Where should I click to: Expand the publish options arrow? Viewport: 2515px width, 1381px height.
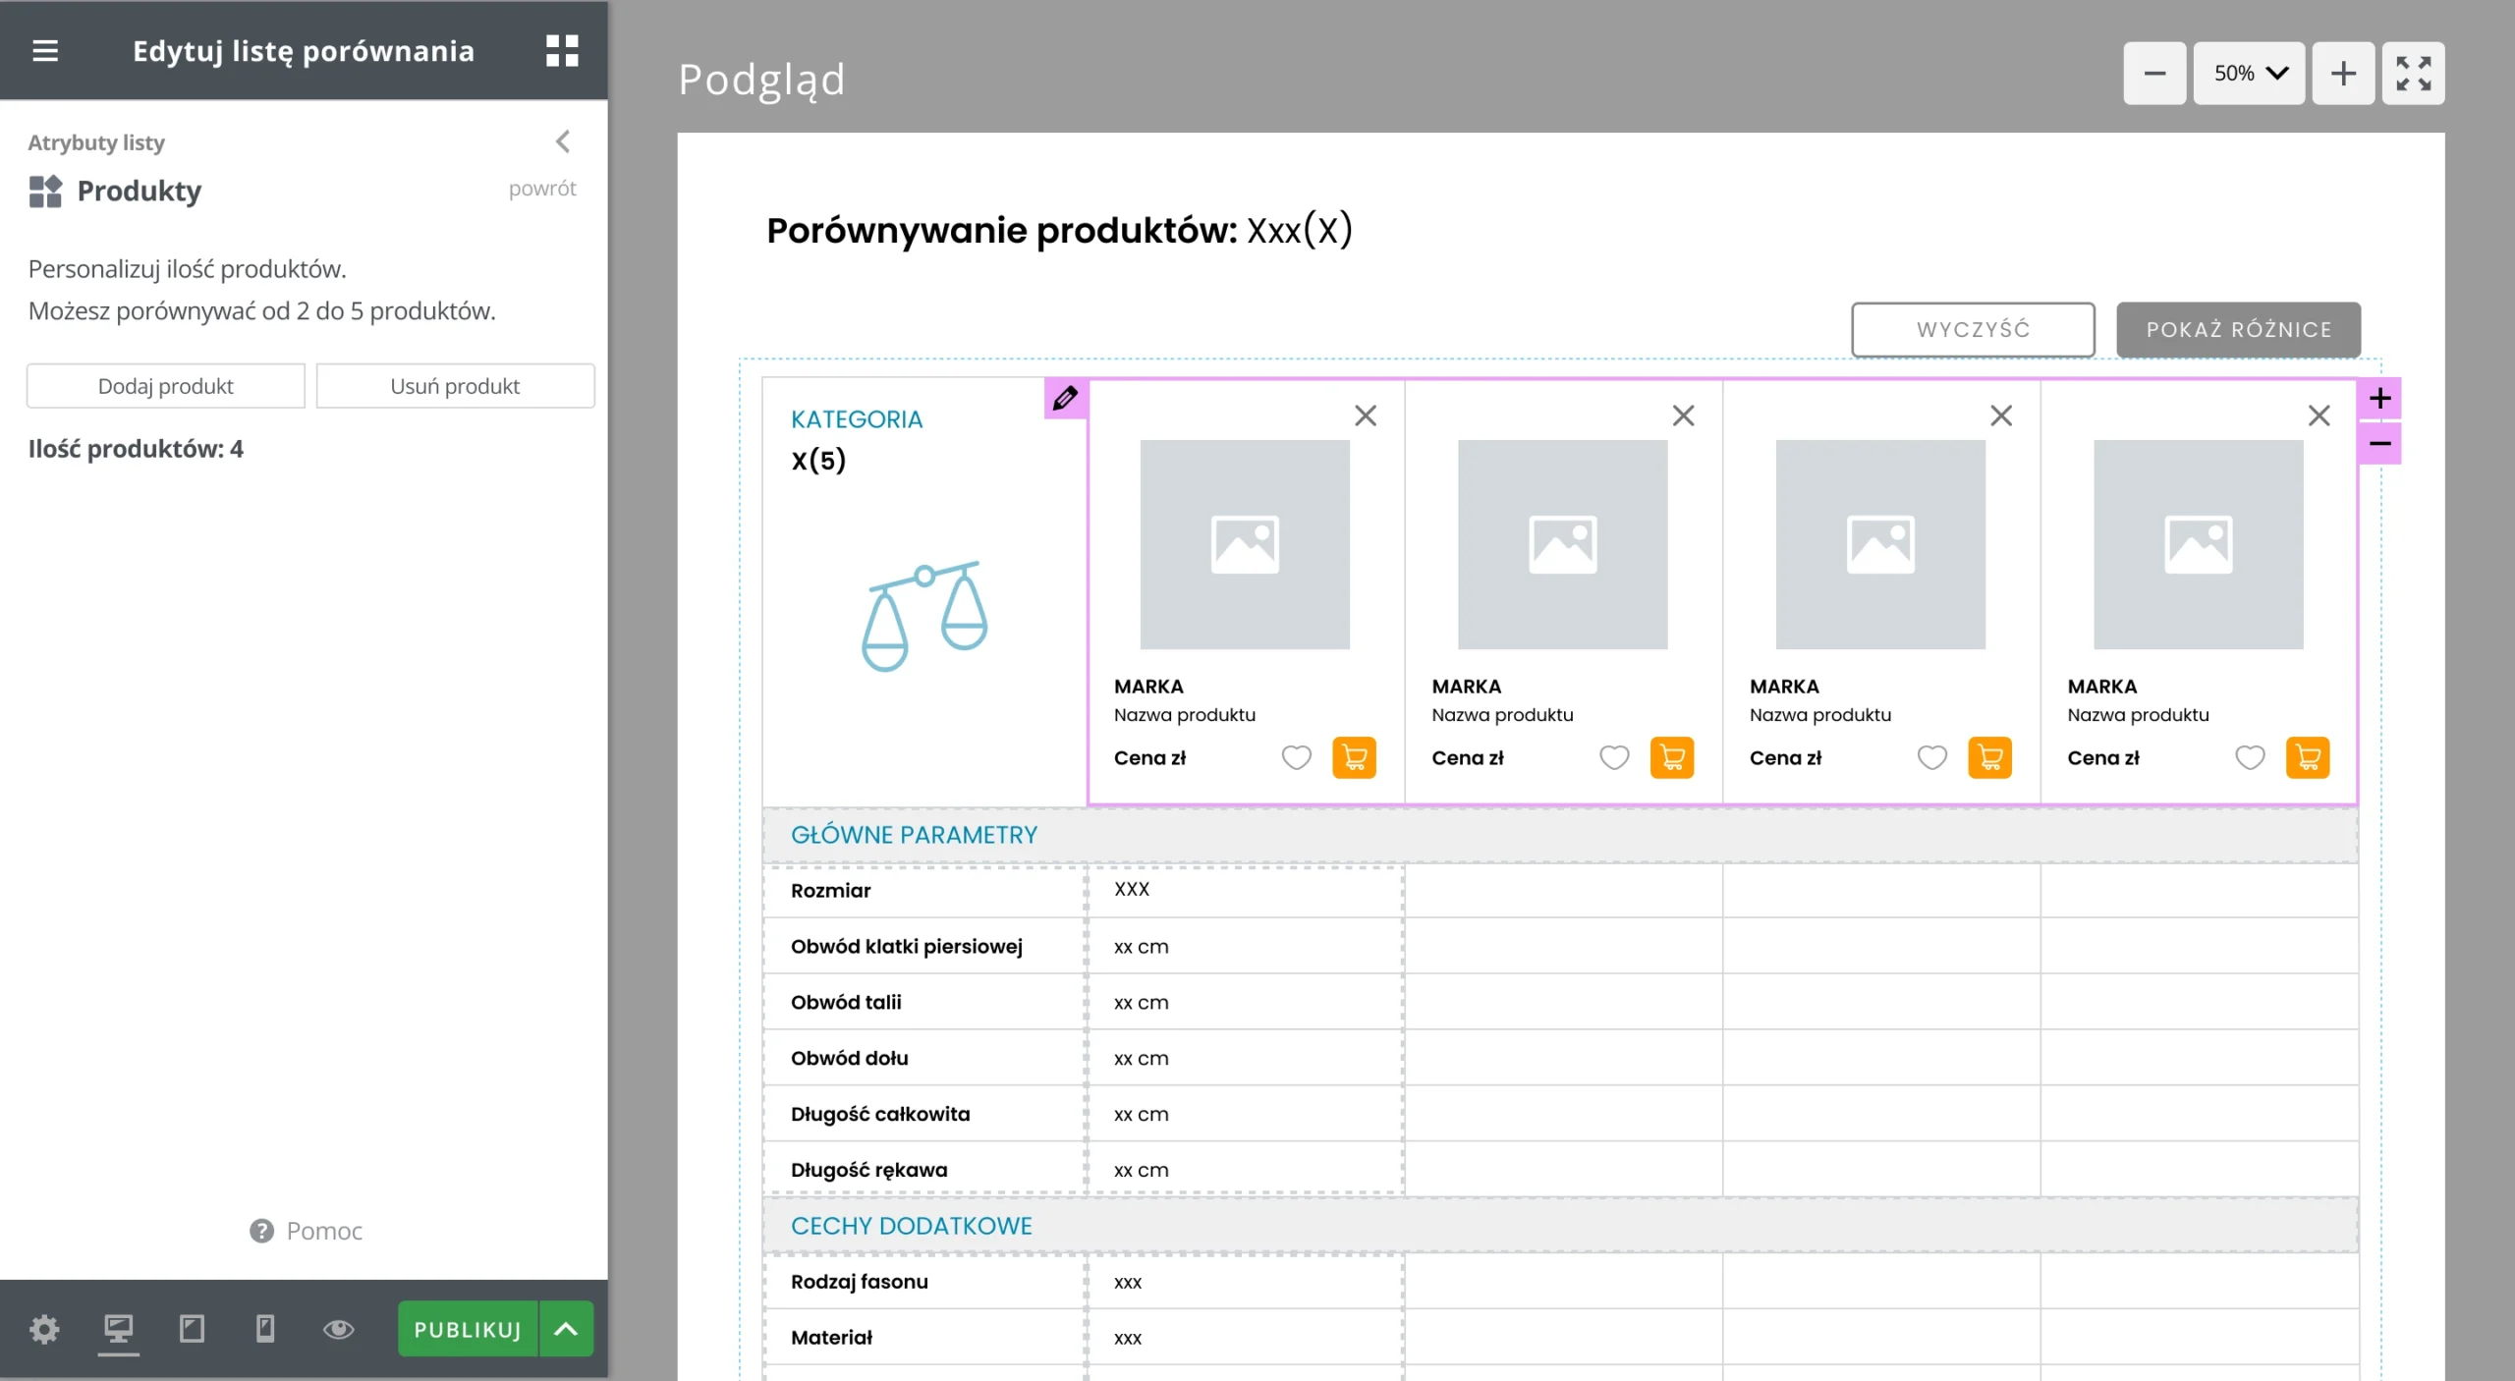[x=566, y=1329]
